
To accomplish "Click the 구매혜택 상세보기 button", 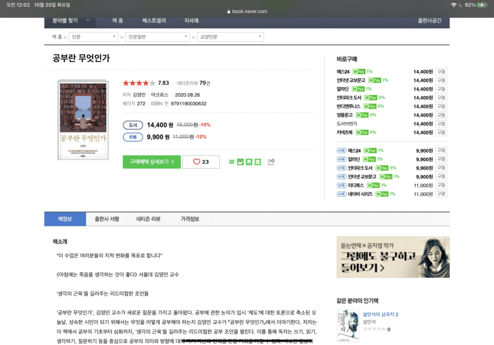I will (x=151, y=162).
